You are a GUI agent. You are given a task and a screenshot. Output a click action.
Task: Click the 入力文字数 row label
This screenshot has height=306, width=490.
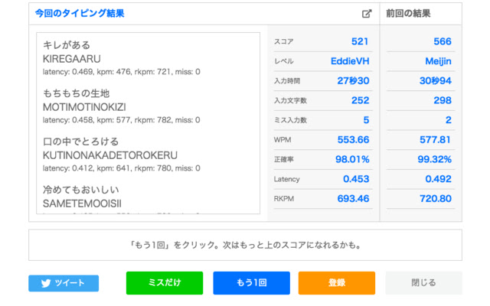coord(290,100)
